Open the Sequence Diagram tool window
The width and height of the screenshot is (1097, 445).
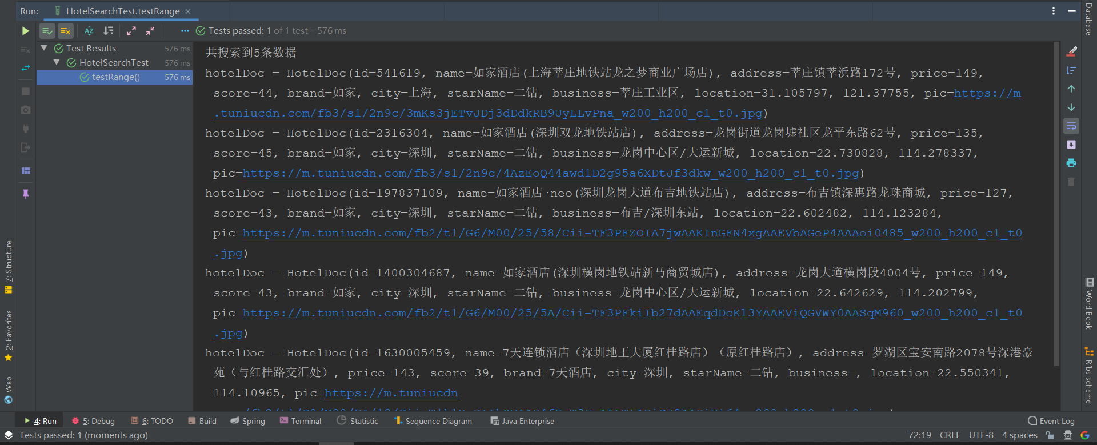433,421
